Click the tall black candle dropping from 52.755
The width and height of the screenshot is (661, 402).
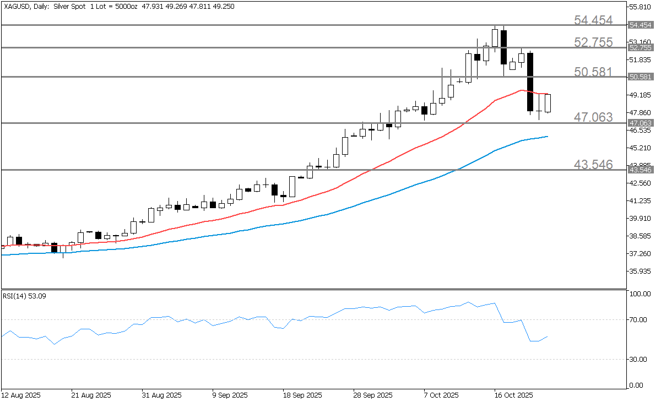(x=530, y=82)
